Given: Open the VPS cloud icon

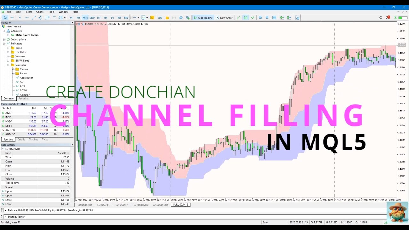Looking at the screenshot, I should (181, 18).
